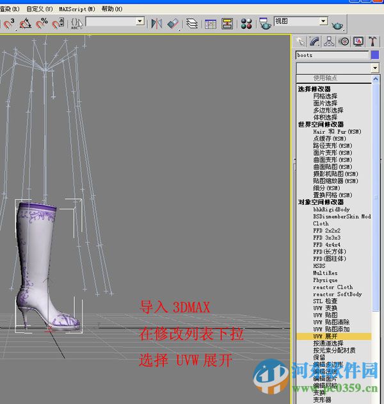Select 体积选择 modifier
Screen dimensions: 384x404
(x=325, y=117)
